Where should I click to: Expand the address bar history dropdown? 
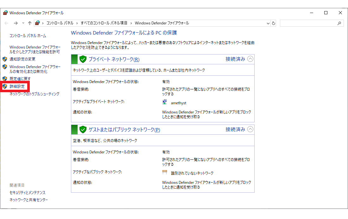(268, 23)
